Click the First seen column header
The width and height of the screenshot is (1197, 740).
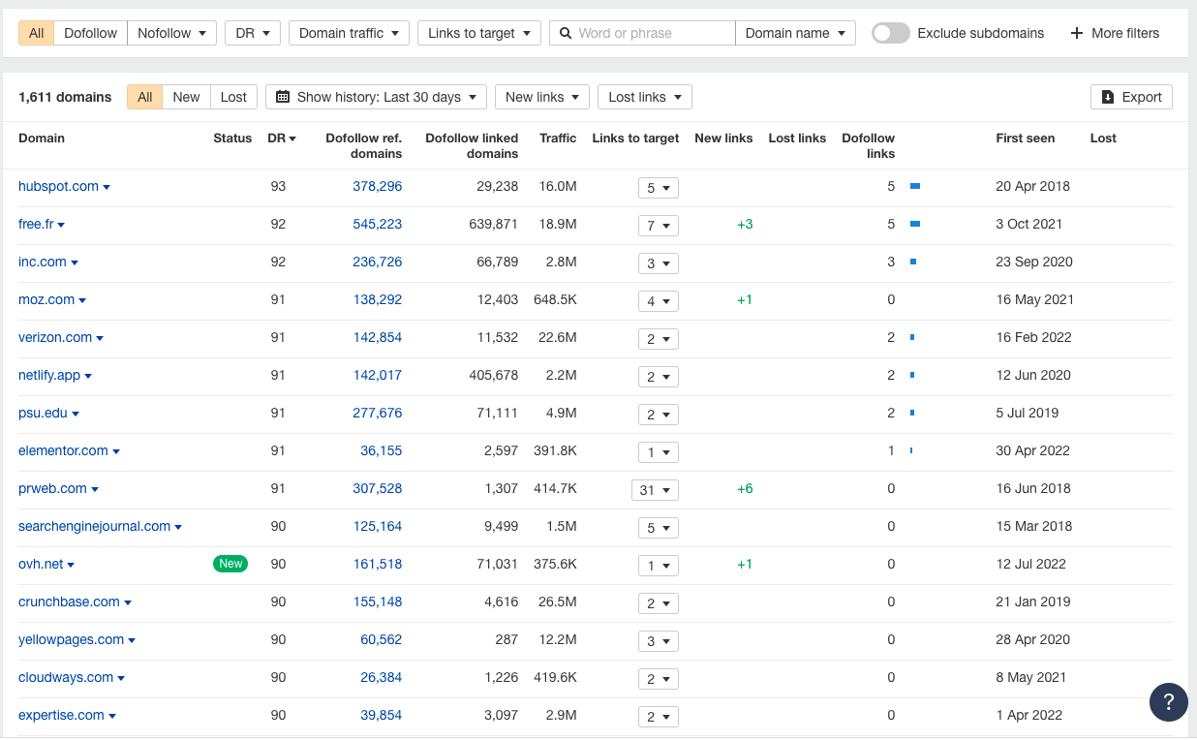point(1025,139)
